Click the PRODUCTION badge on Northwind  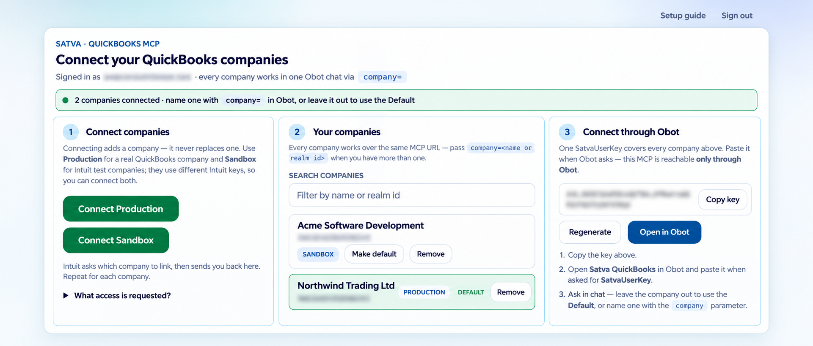[424, 292]
